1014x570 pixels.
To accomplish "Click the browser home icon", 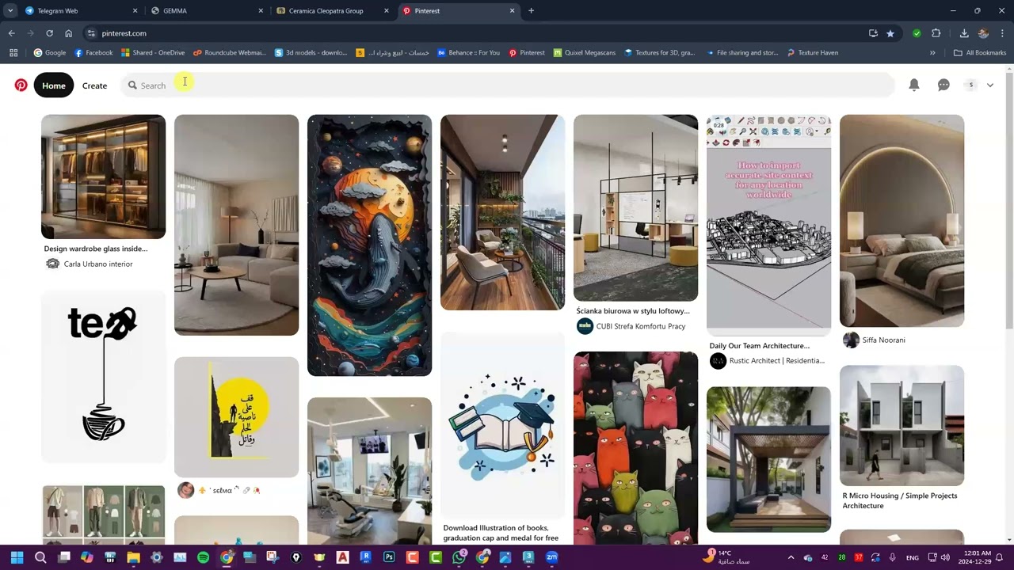I will [68, 33].
